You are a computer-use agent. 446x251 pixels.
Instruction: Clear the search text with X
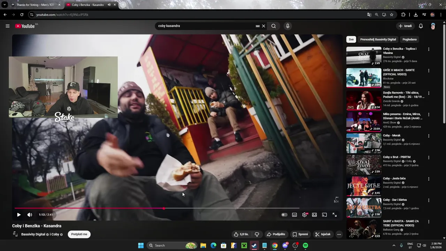[264, 26]
